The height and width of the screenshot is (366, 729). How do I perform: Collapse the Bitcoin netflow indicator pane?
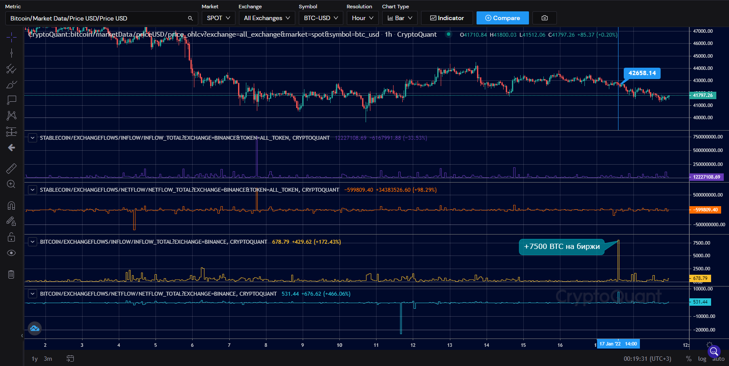click(x=32, y=294)
